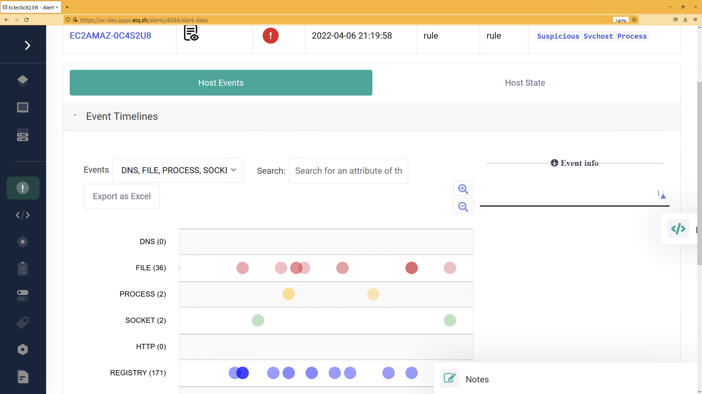Open the browser downloads icon
The height and width of the screenshot is (394, 702).
(685, 20)
